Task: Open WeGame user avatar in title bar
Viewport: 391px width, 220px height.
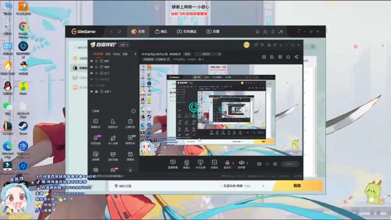Action: coord(281,31)
